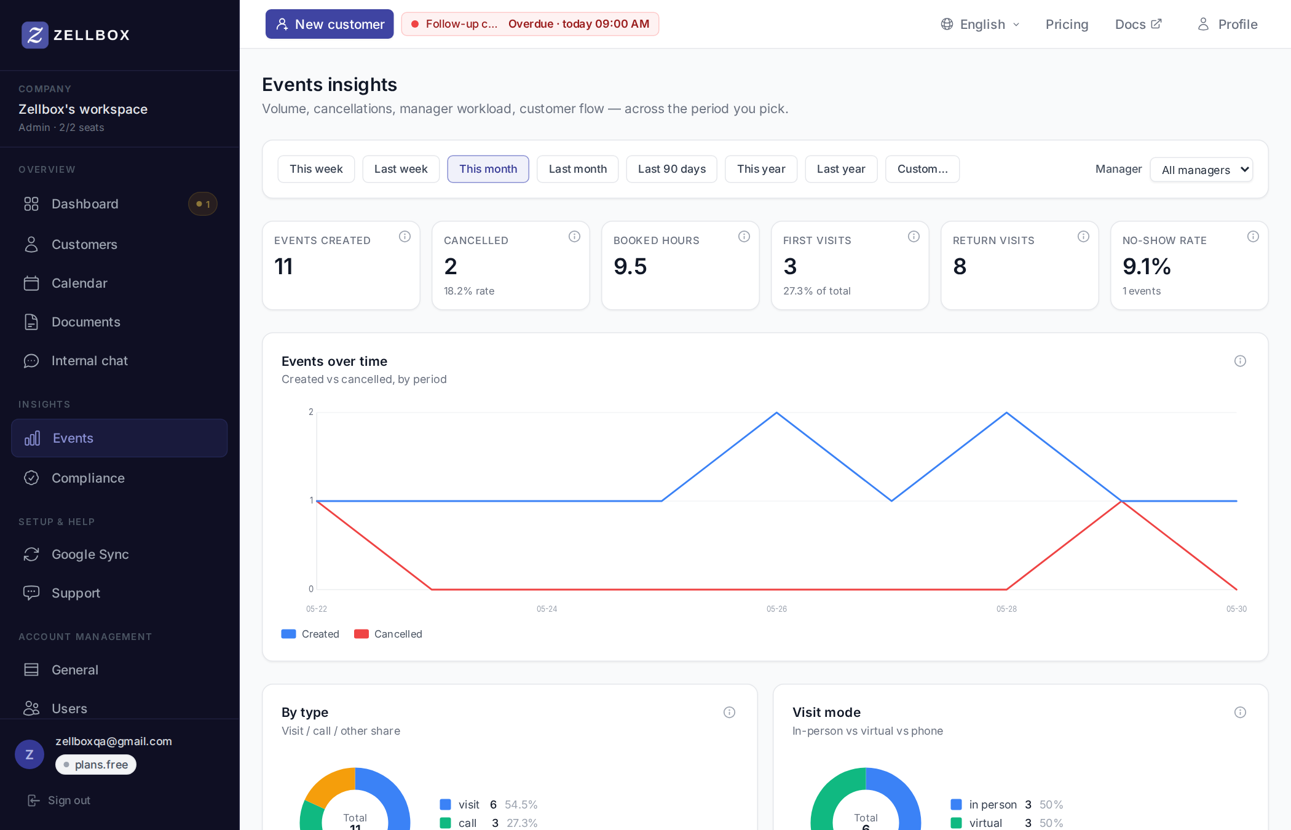Click the Compliance checkmark icon

tap(31, 478)
